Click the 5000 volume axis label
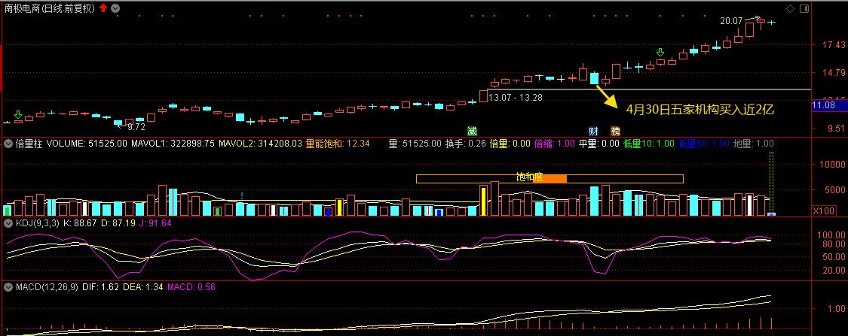 pyautogui.click(x=834, y=190)
